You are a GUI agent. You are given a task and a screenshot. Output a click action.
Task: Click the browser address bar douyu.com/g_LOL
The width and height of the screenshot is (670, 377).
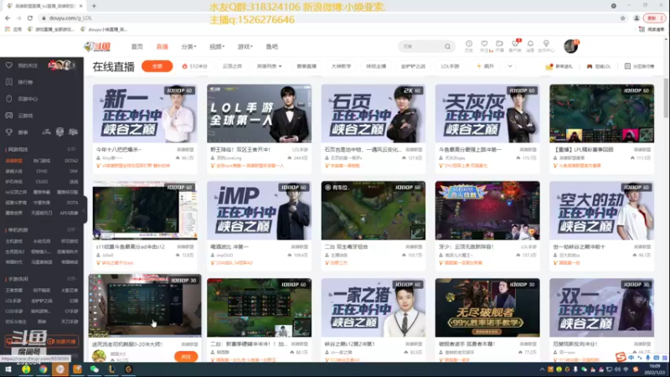[70, 18]
